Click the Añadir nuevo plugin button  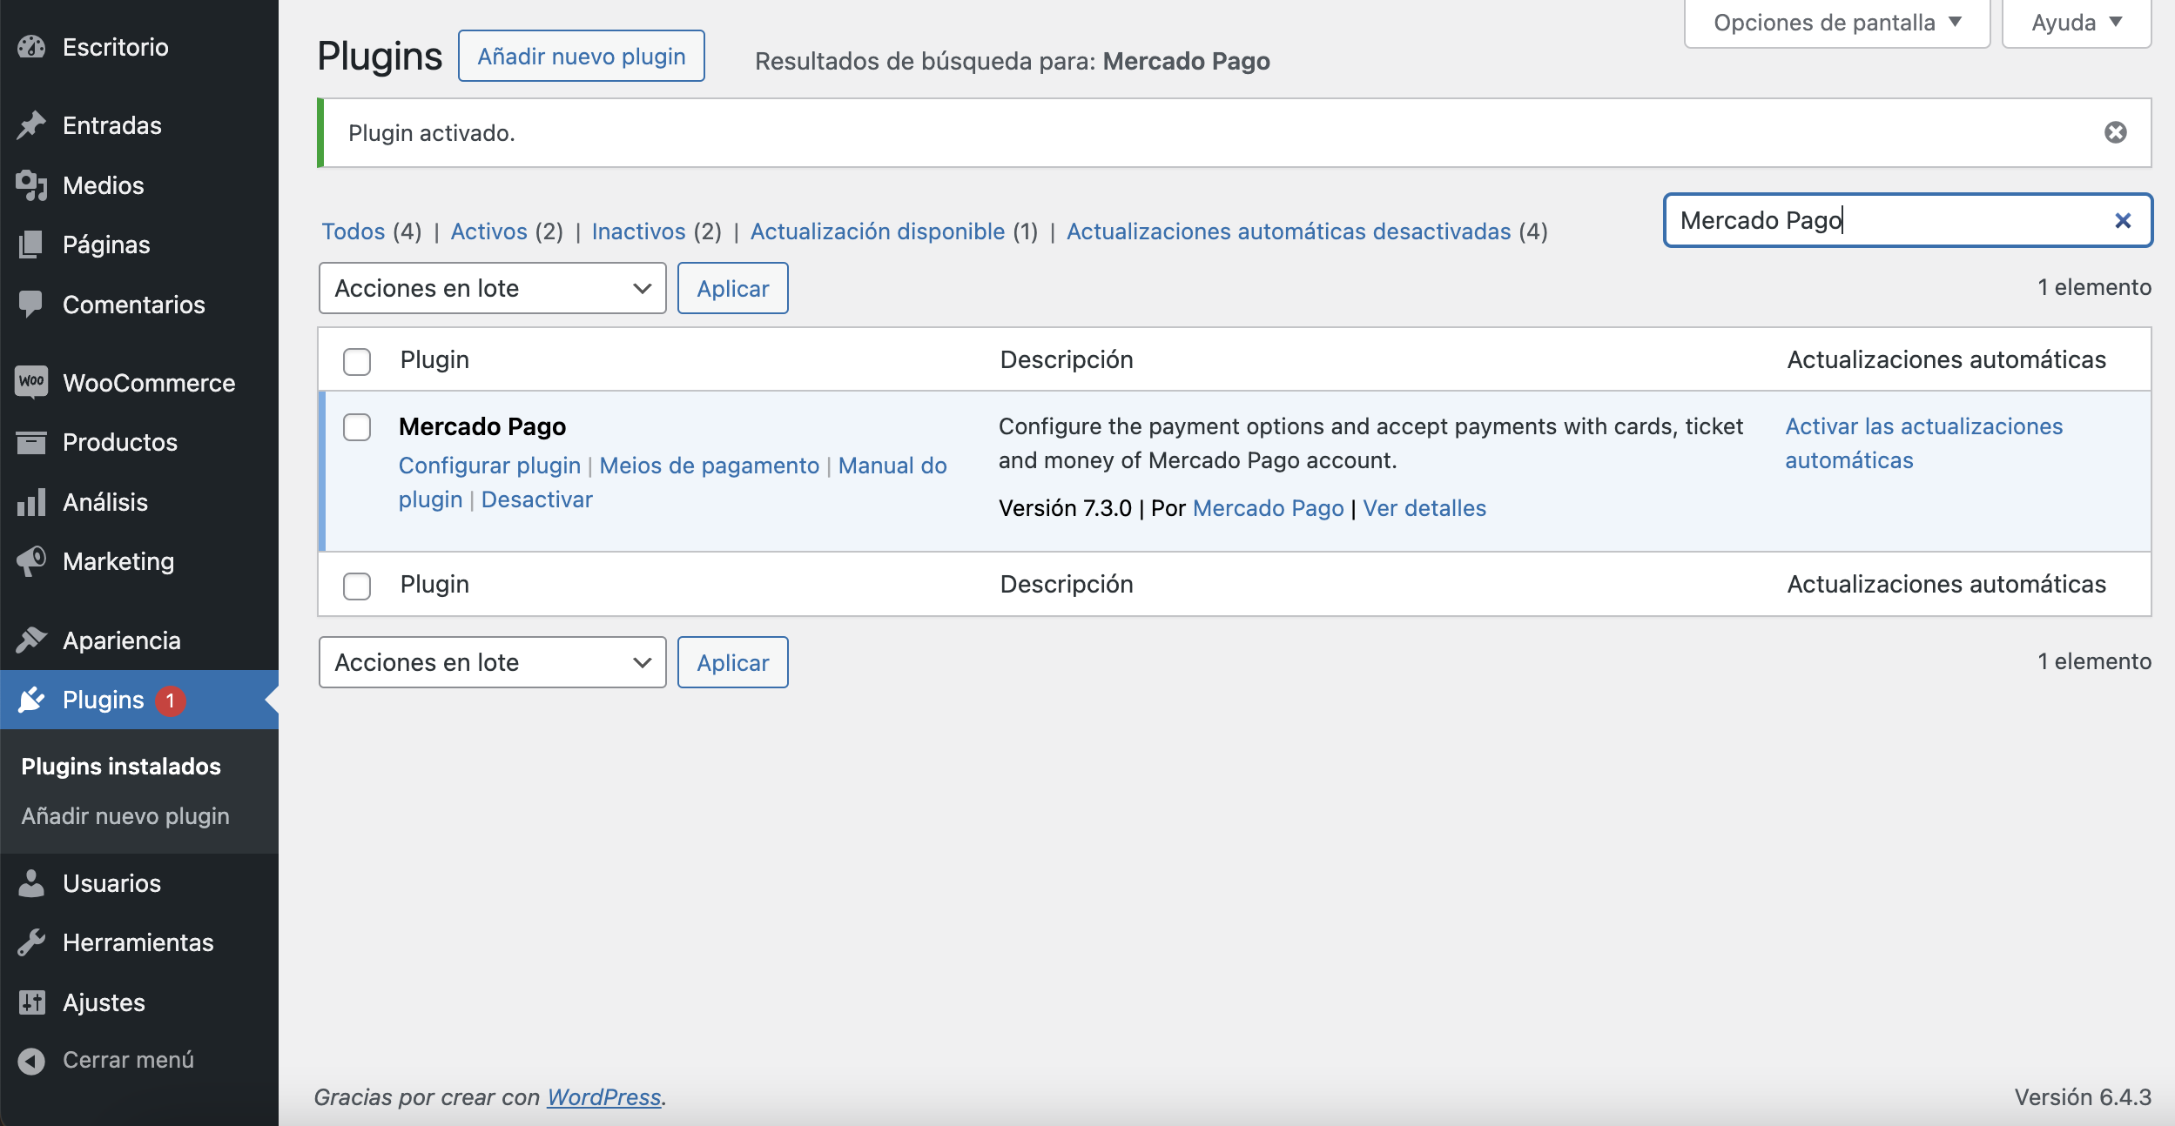pos(582,56)
